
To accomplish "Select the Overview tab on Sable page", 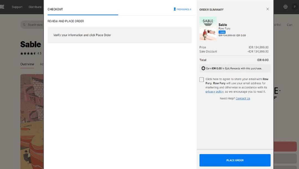I will click(27, 64).
